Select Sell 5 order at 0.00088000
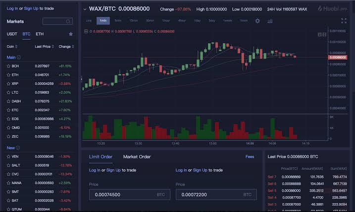Viewport: 355px width, 212px height. pos(307,191)
